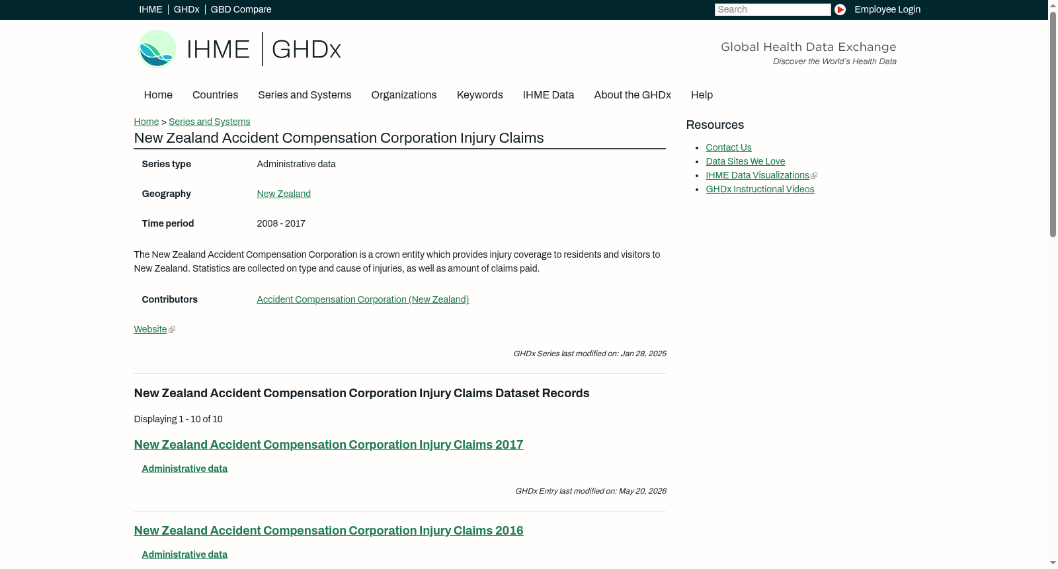Screen dimensions: 1058x569
Task: Click the 'Time period' label
Action: [168, 223]
